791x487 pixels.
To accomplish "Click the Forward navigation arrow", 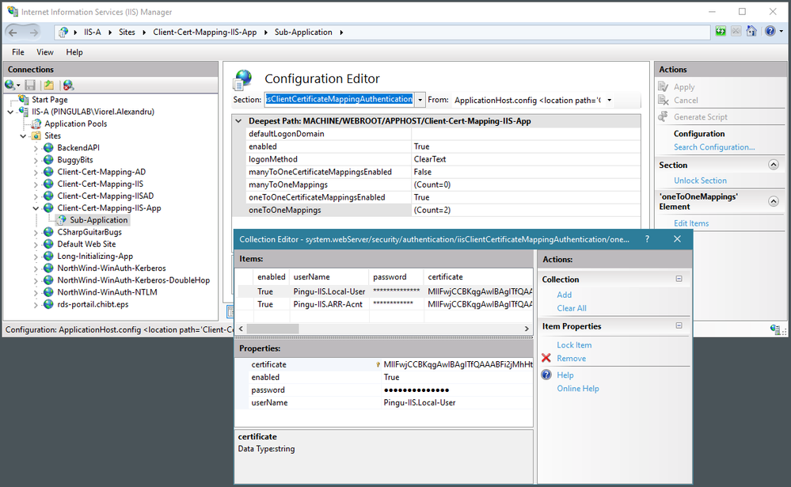I will 34,32.
